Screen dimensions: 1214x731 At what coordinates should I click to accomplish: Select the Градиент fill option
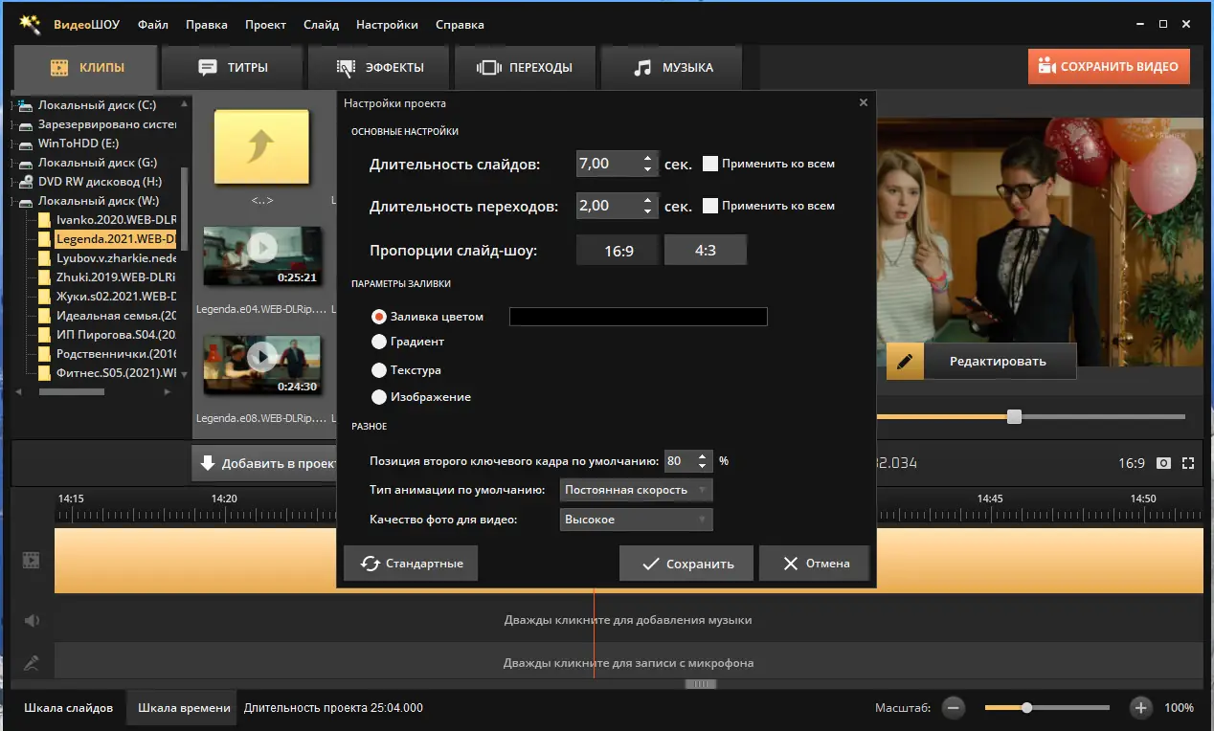379,342
